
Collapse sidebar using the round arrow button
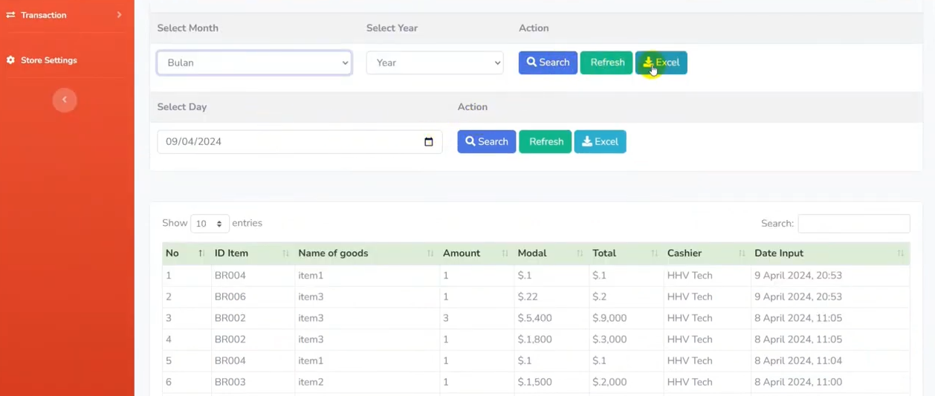click(65, 100)
